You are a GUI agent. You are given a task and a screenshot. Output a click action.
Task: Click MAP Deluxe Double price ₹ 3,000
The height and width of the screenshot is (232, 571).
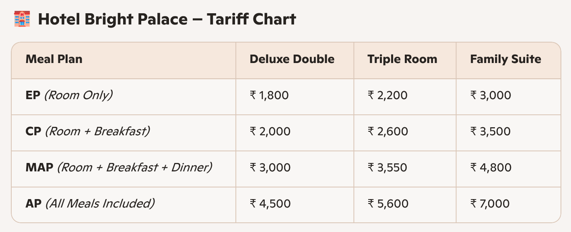[x=270, y=168]
